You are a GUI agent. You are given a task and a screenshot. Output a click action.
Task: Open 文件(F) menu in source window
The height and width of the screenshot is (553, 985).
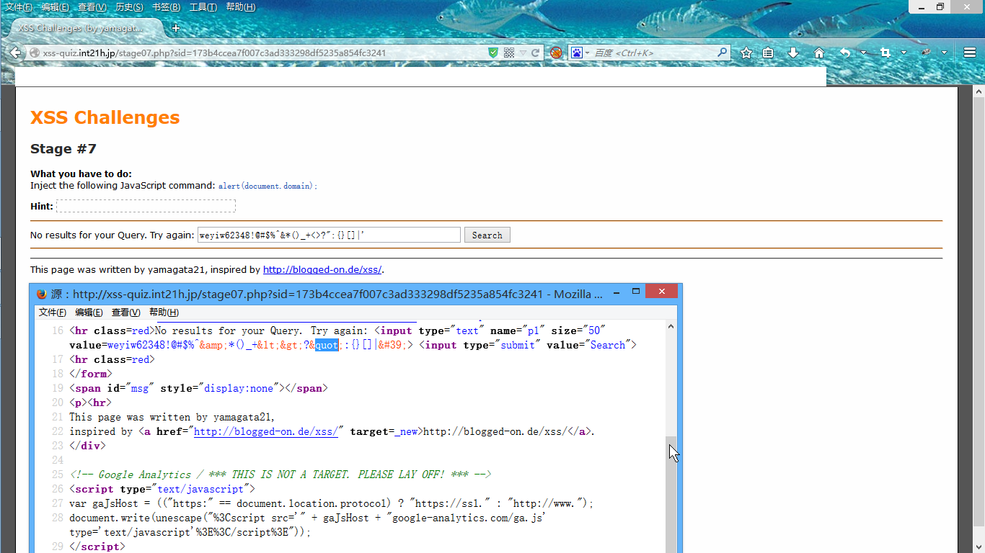pyautogui.click(x=53, y=313)
